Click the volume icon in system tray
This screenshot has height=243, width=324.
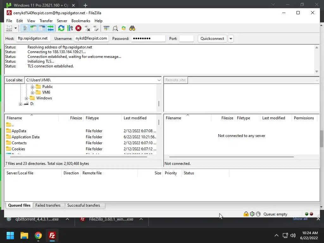(x=293, y=235)
